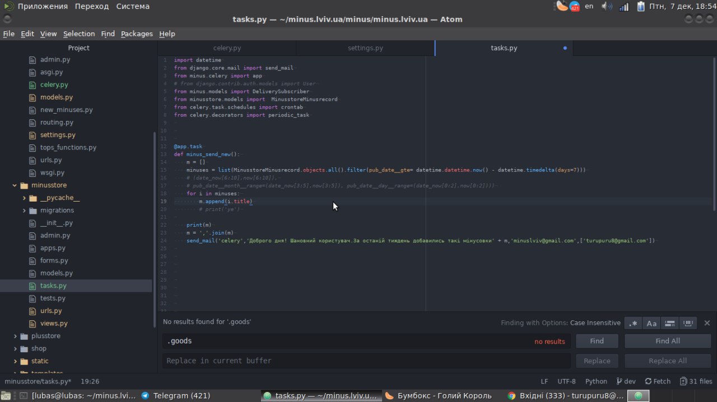Click the Replace button

tap(597, 361)
